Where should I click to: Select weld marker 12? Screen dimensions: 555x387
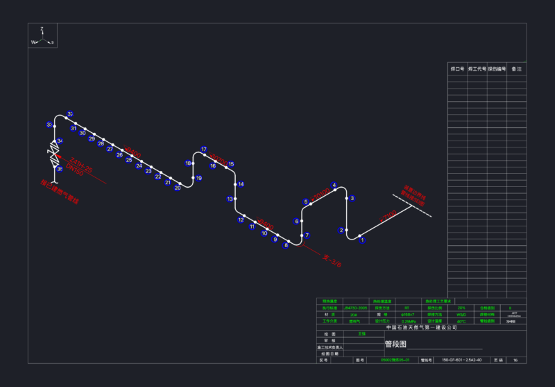[x=241, y=220]
